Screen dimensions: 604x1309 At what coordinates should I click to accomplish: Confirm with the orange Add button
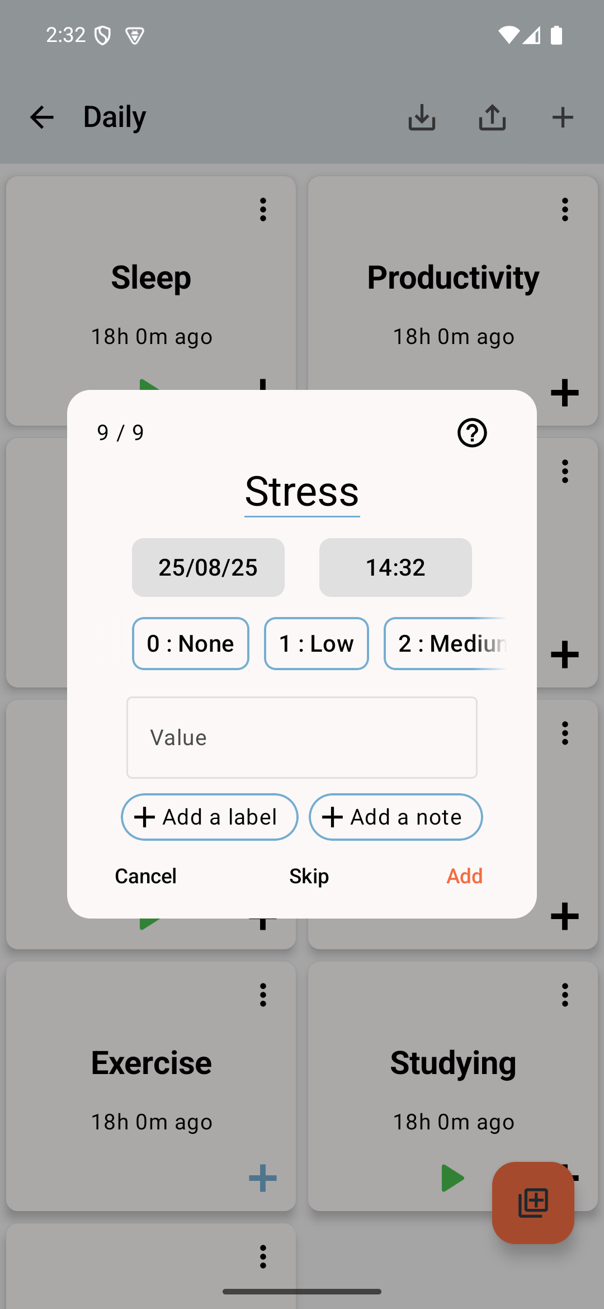(x=464, y=876)
